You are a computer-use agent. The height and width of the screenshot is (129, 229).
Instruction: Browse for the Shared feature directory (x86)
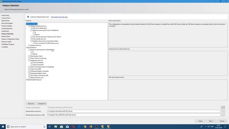223,115
